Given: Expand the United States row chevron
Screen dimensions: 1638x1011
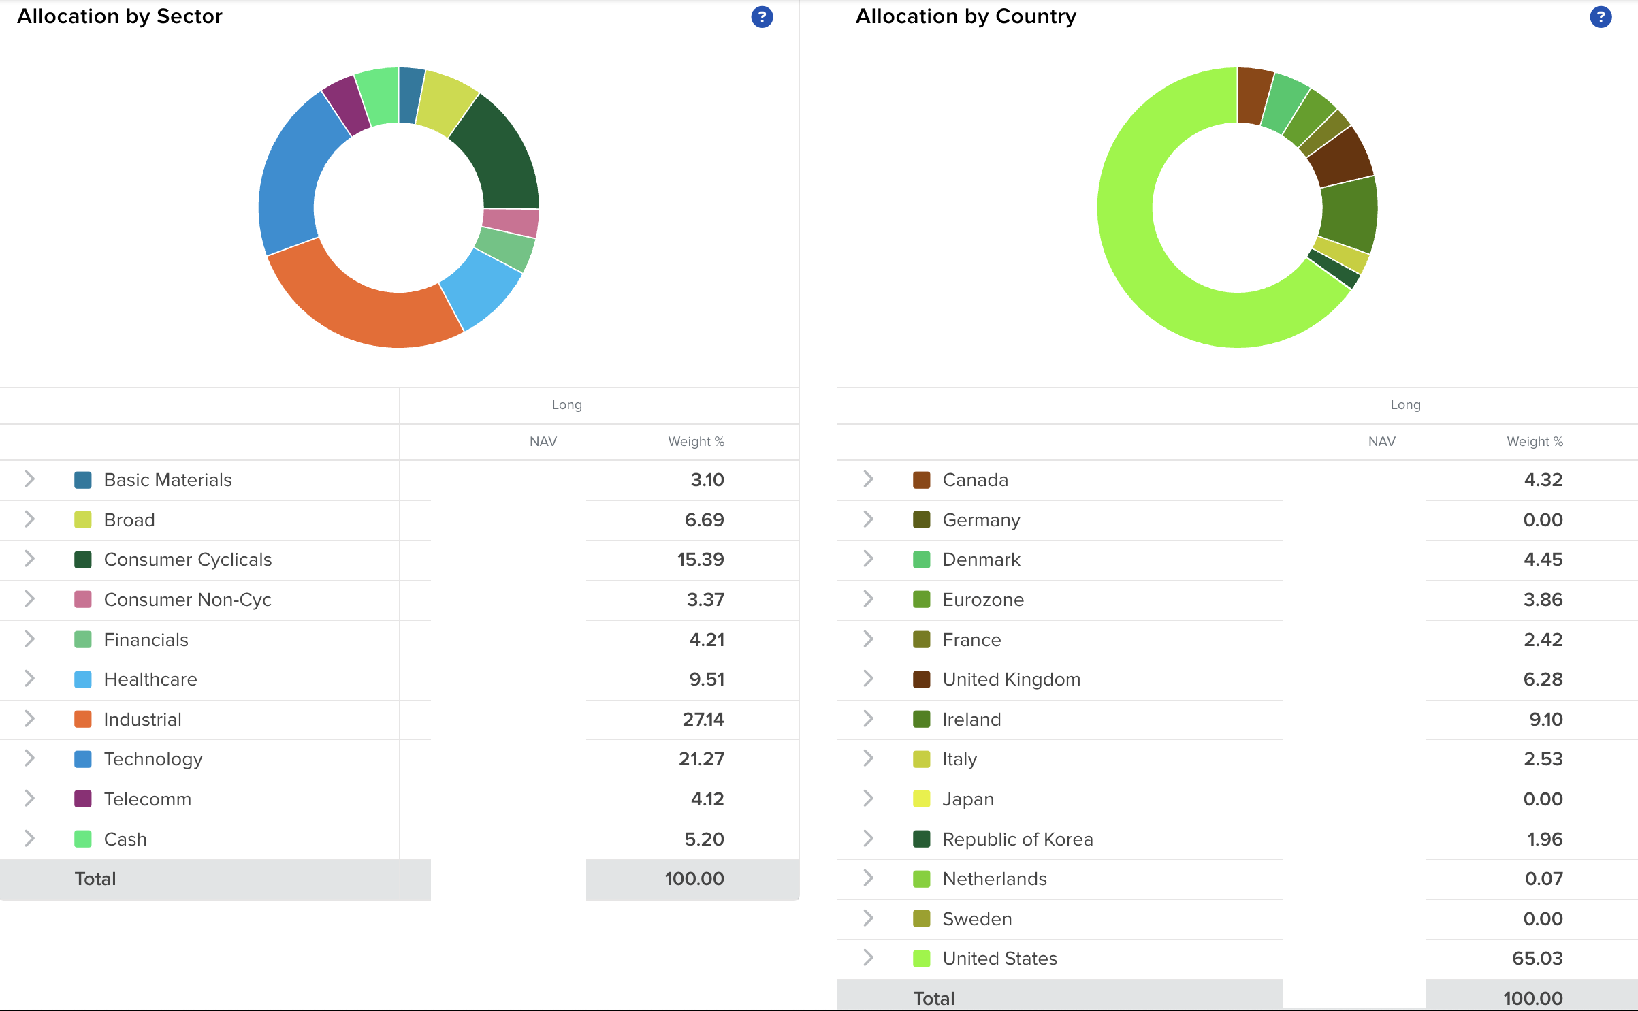Looking at the screenshot, I should (868, 958).
